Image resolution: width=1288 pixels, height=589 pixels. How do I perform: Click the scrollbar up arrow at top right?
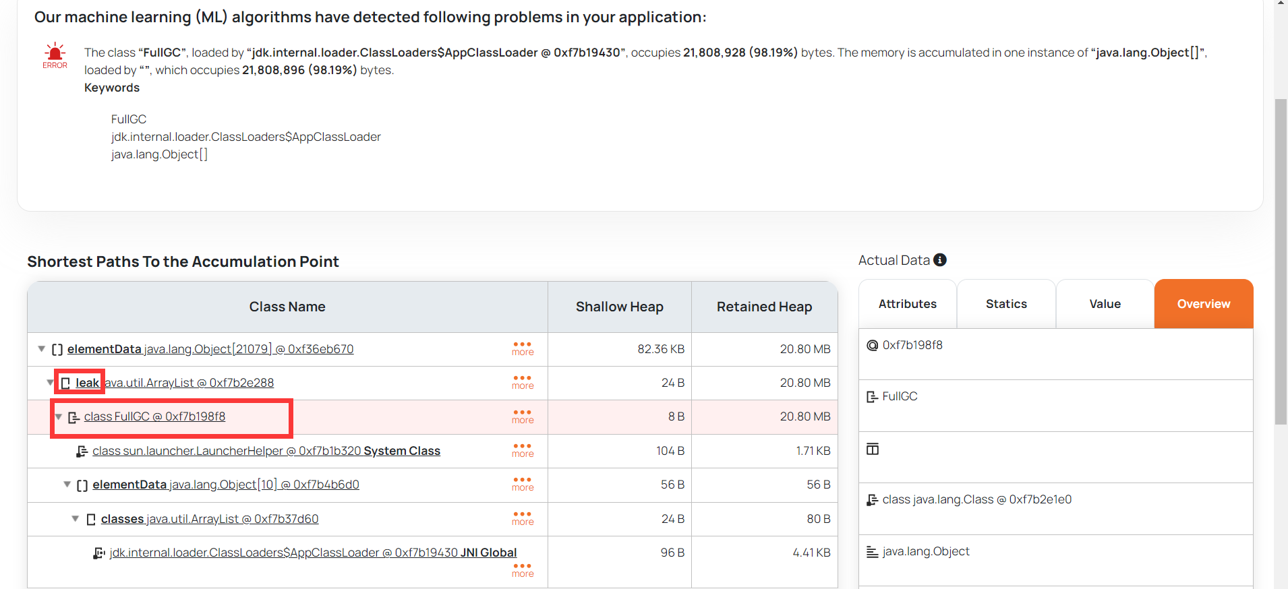pyautogui.click(x=1281, y=3)
